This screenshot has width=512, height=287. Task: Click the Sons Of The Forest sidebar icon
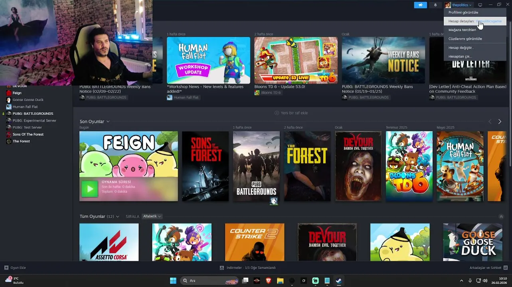pyautogui.click(x=9, y=134)
